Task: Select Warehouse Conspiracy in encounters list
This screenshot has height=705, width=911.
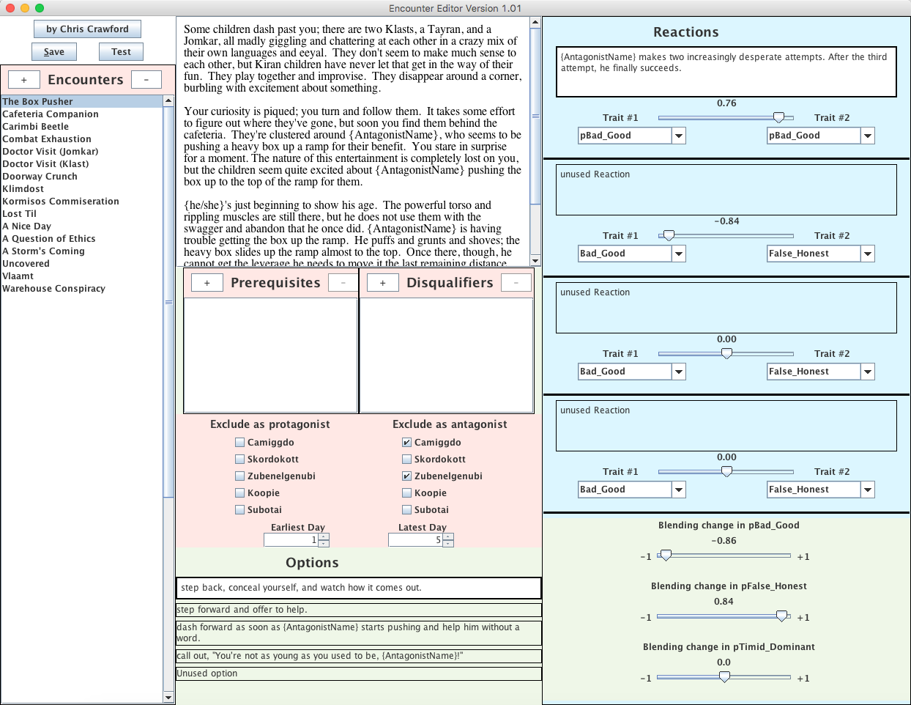Action: point(54,289)
